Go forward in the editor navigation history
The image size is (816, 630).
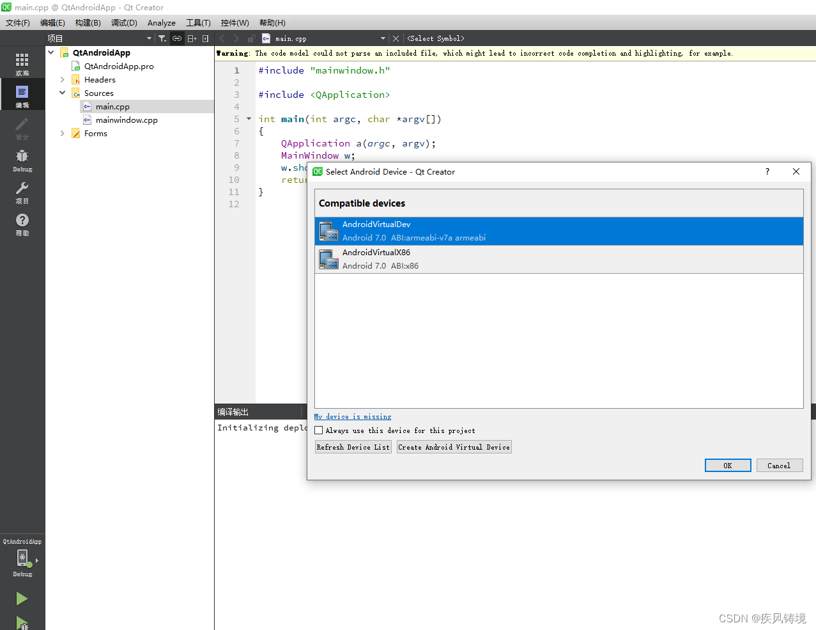coord(236,38)
